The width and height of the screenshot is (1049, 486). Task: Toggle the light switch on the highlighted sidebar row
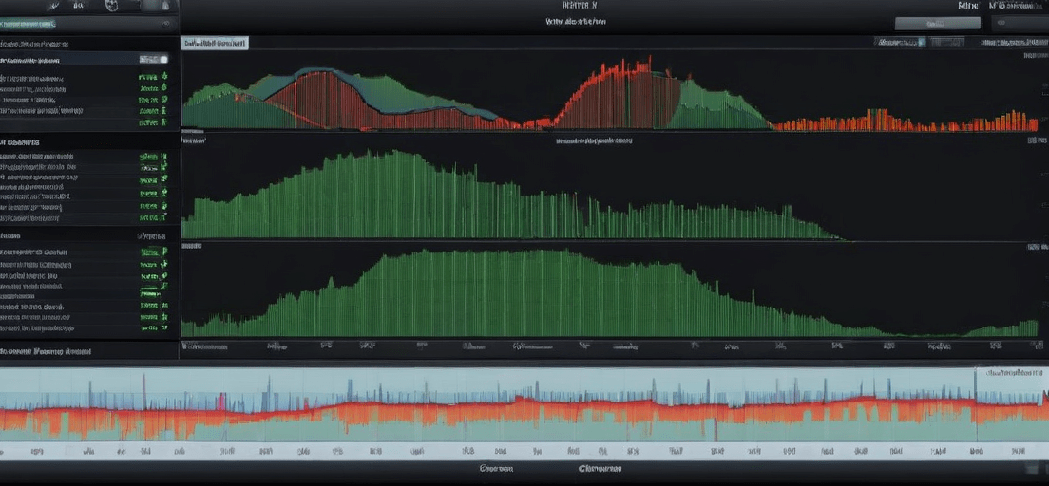153,60
